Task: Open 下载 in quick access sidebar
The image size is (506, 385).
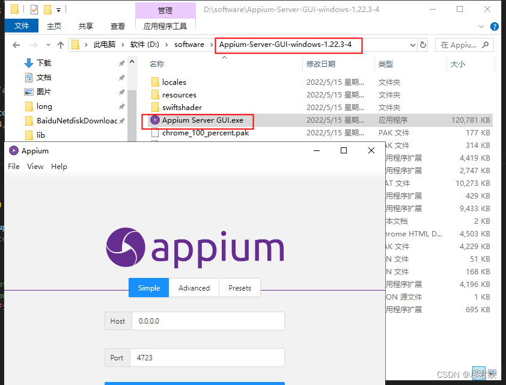Action: [43, 63]
